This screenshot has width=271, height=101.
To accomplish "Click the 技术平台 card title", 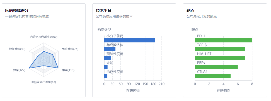I will pos(103,10).
